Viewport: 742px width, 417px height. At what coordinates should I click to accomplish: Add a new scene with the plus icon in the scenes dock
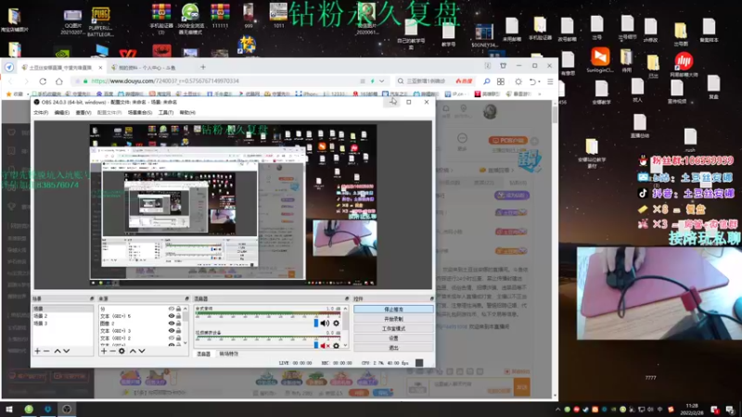pyautogui.click(x=37, y=351)
